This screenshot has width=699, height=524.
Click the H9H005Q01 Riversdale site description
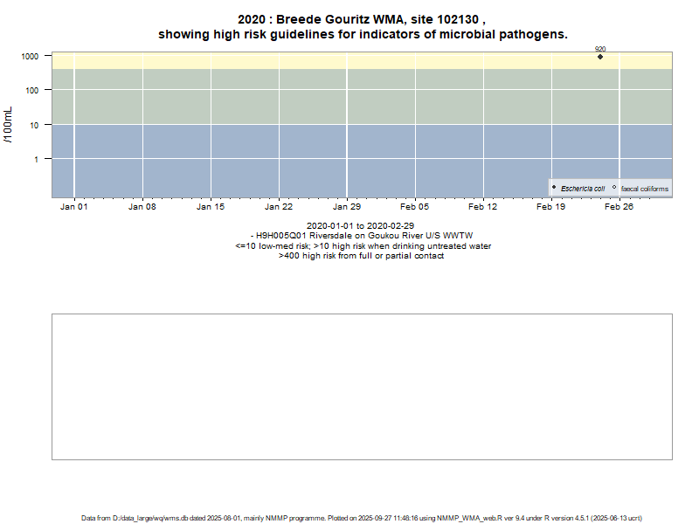(x=362, y=236)
